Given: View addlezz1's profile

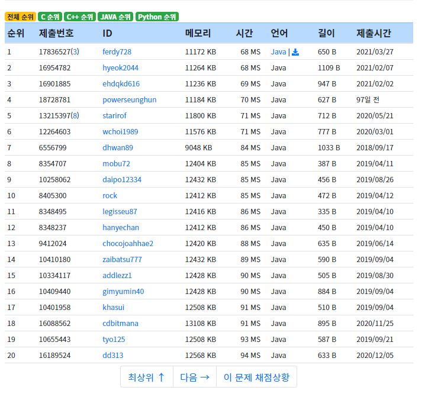Looking at the screenshot, I should [117, 276].
